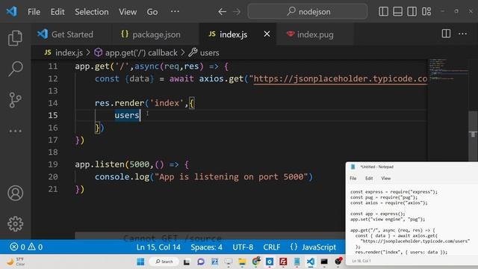
Task: Click 'users' on line 15
Action: [127, 115]
